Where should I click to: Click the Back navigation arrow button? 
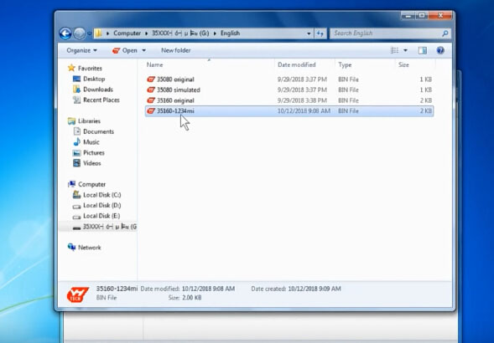click(65, 33)
